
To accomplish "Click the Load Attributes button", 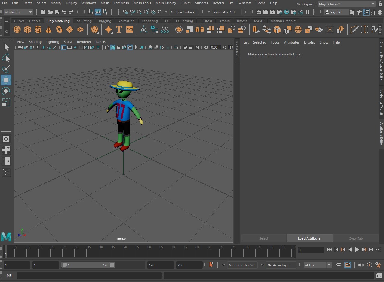I will pos(310,238).
